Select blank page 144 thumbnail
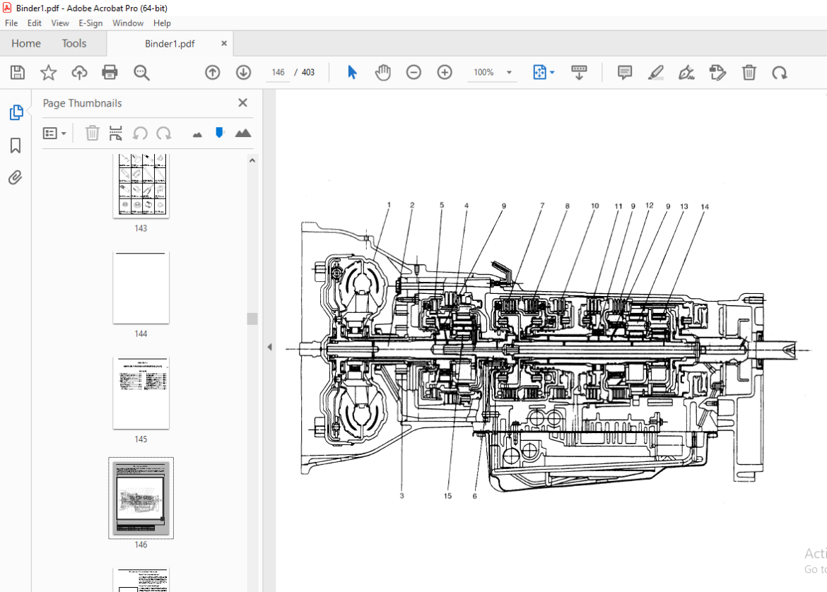Viewport: 827px width, 592px height. click(141, 288)
